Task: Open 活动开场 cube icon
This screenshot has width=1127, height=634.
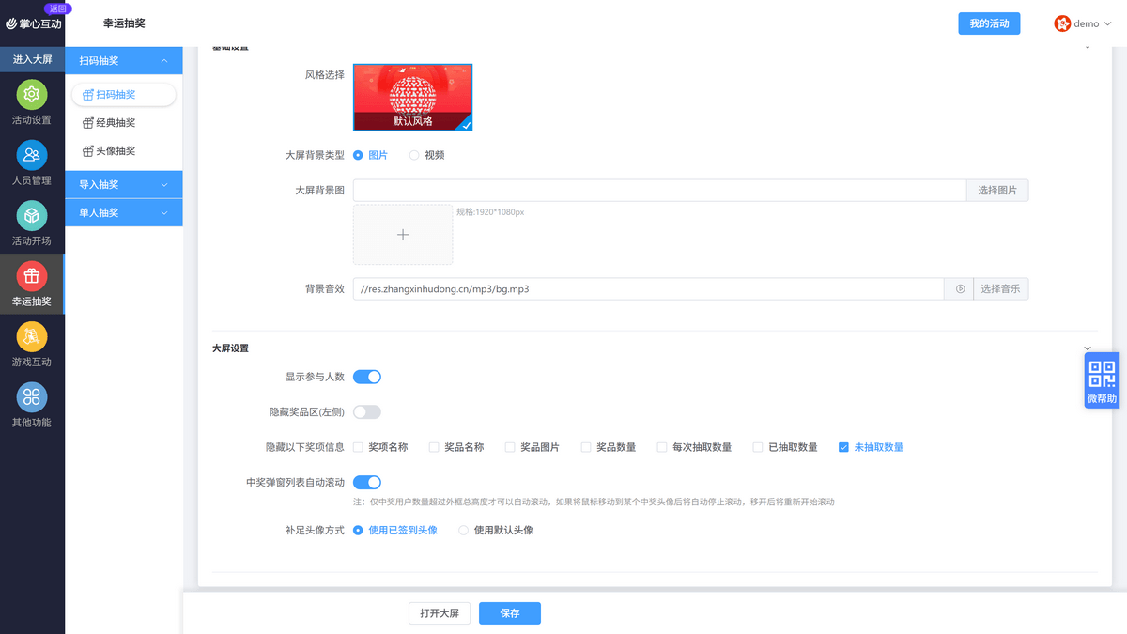Action: (x=32, y=216)
